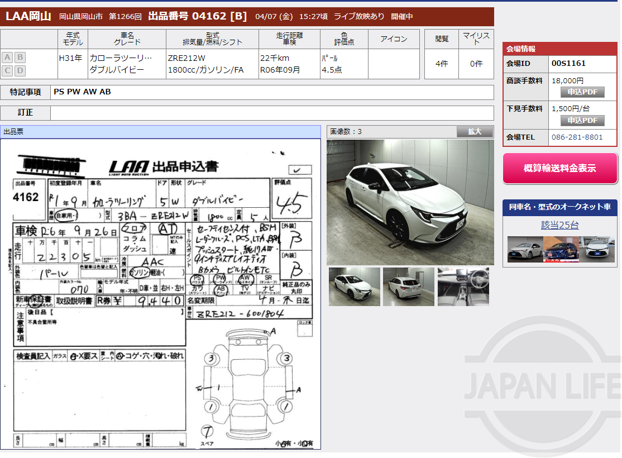Image resolution: width=622 pixels, height=458 pixels.
Task: Click the LAA auction sheet image
Action: pyautogui.click(x=162, y=295)
